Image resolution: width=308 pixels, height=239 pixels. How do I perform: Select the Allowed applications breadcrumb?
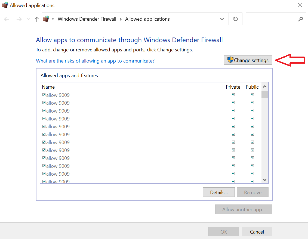pos(147,19)
